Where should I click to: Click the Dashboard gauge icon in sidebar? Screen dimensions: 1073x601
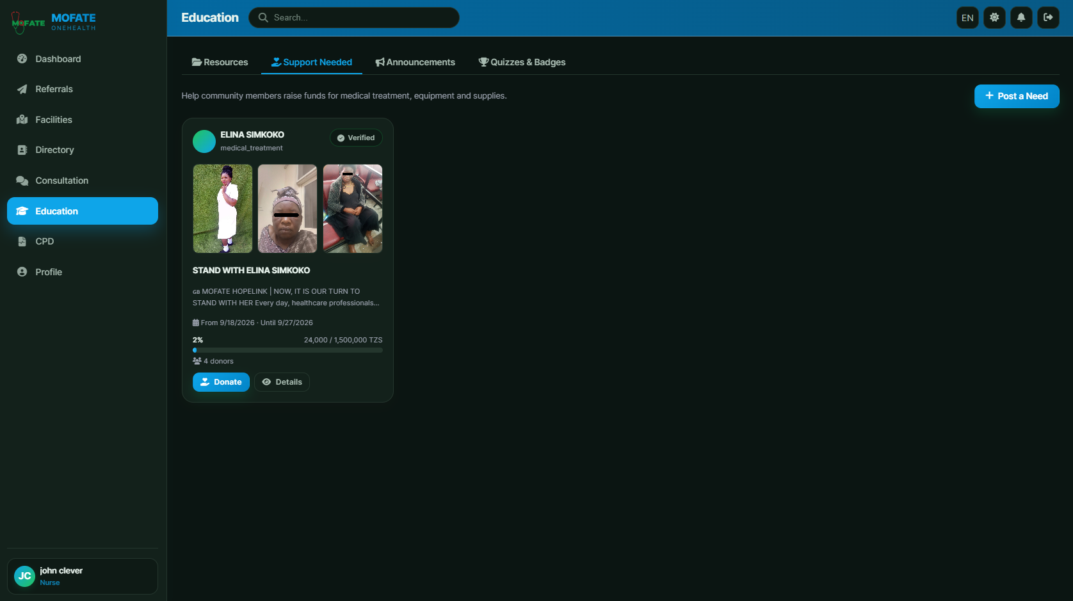22,59
